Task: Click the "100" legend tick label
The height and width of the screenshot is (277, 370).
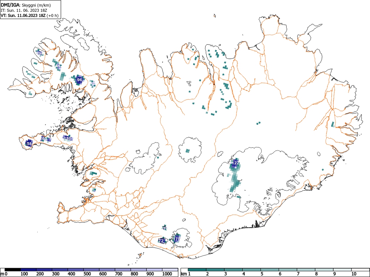Action: click(24, 274)
